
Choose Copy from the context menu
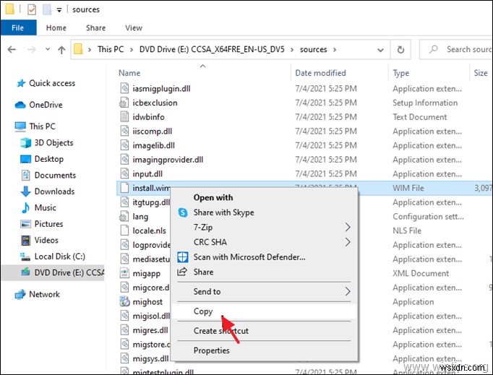(x=264, y=311)
